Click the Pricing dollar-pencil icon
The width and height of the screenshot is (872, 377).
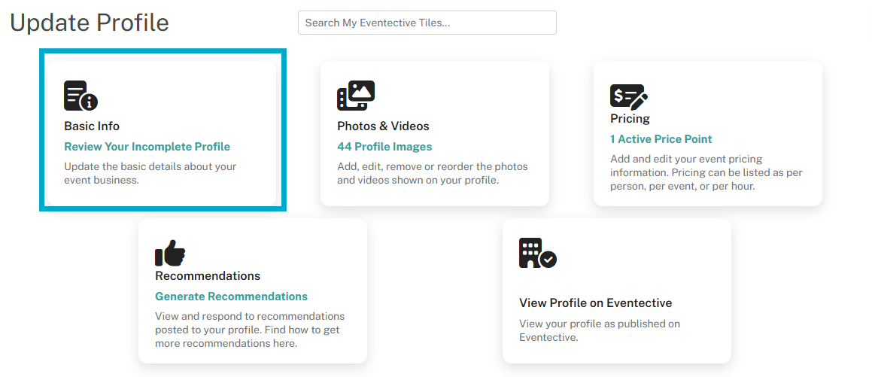[629, 96]
